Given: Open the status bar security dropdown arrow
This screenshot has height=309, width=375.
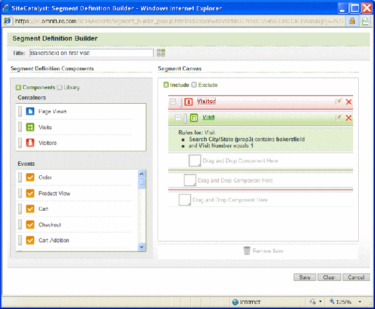Looking at the screenshot, I should pos(320,301).
